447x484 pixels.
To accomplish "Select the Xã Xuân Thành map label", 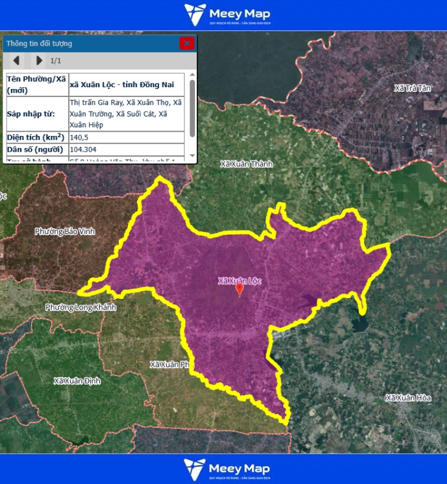I will [x=247, y=164].
